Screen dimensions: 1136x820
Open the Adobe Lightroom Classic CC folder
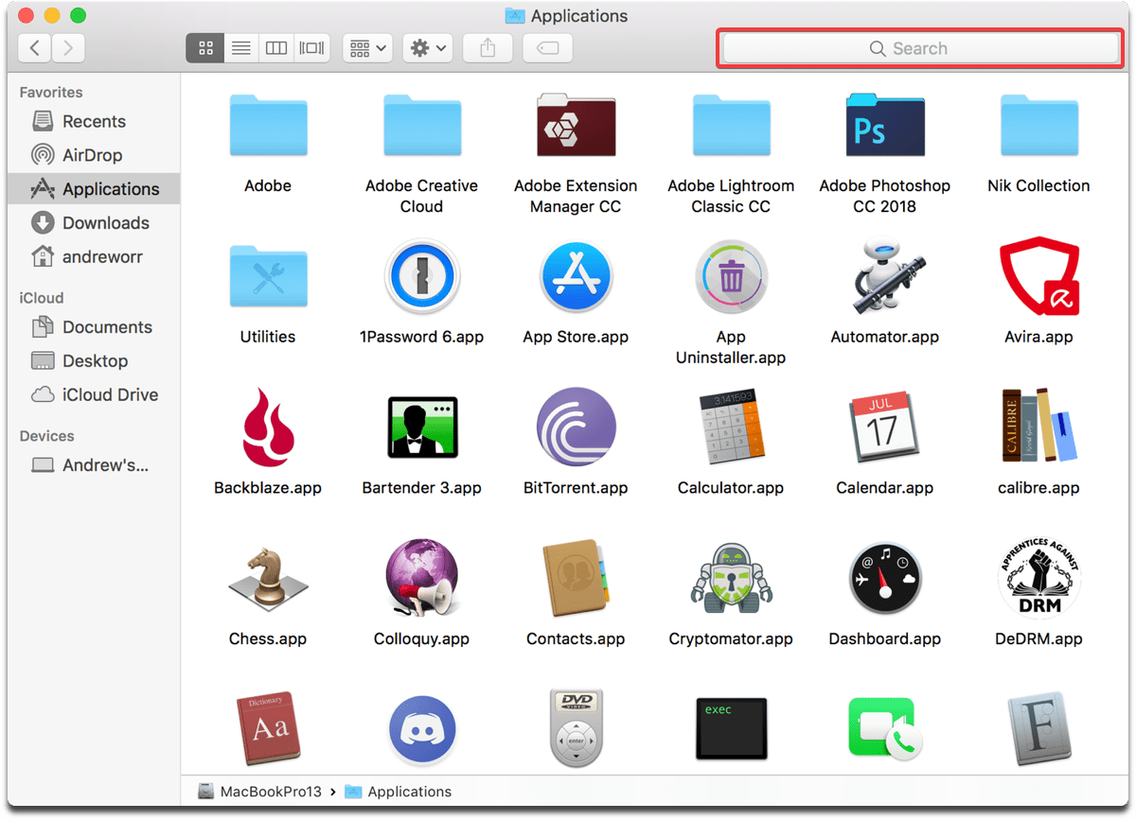731,125
